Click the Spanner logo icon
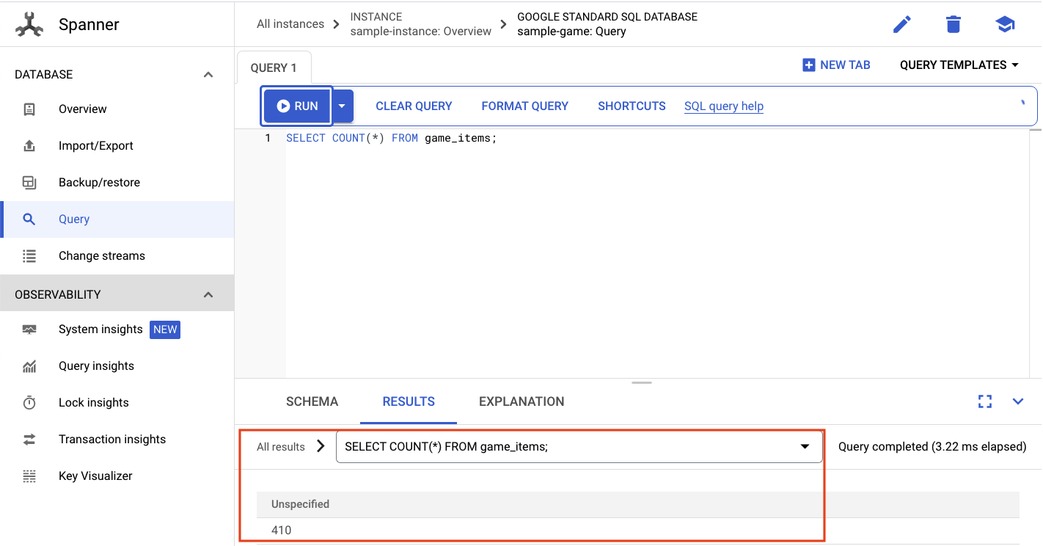This screenshot has width=1043, height=546. pos(29,24)
